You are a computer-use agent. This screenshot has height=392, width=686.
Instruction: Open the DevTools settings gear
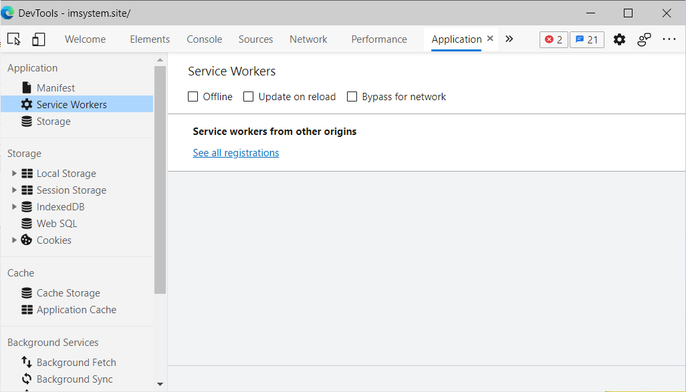[619, 39]
